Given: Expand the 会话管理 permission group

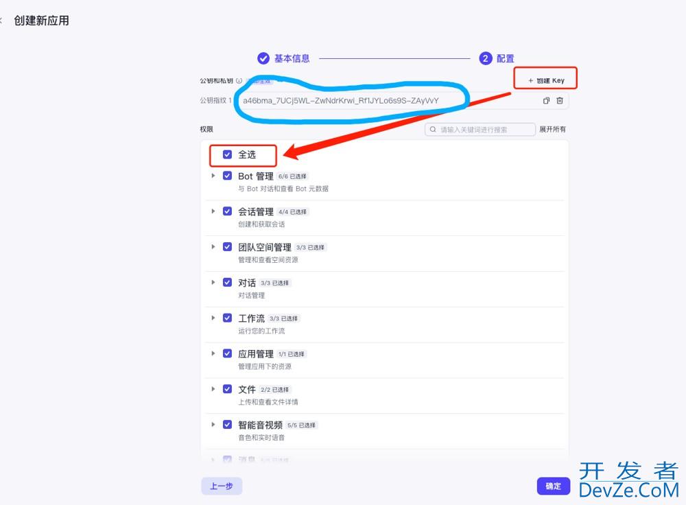Looking at the screenshot, I should [x=213, y=211].
